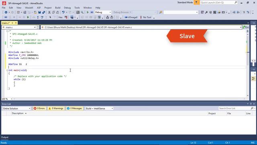Sort by the Project column header
Image resolution: width=257 pixels, height=145 pixels.
click(x=212, y=114)
